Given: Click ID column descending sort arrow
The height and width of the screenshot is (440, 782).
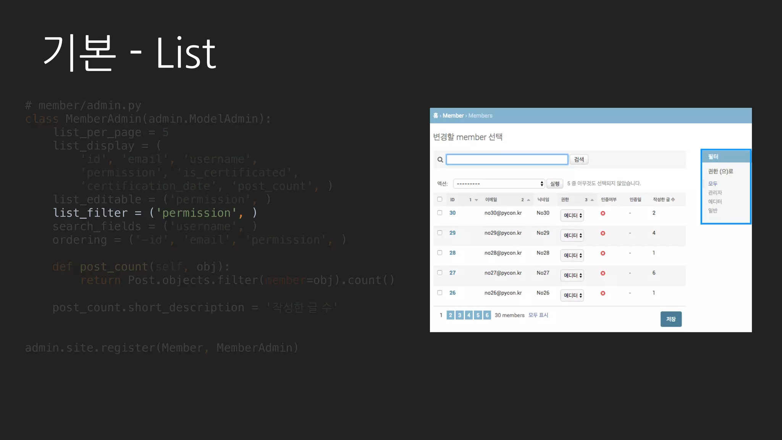Looking at the screenshot, I should pos(476,200).
